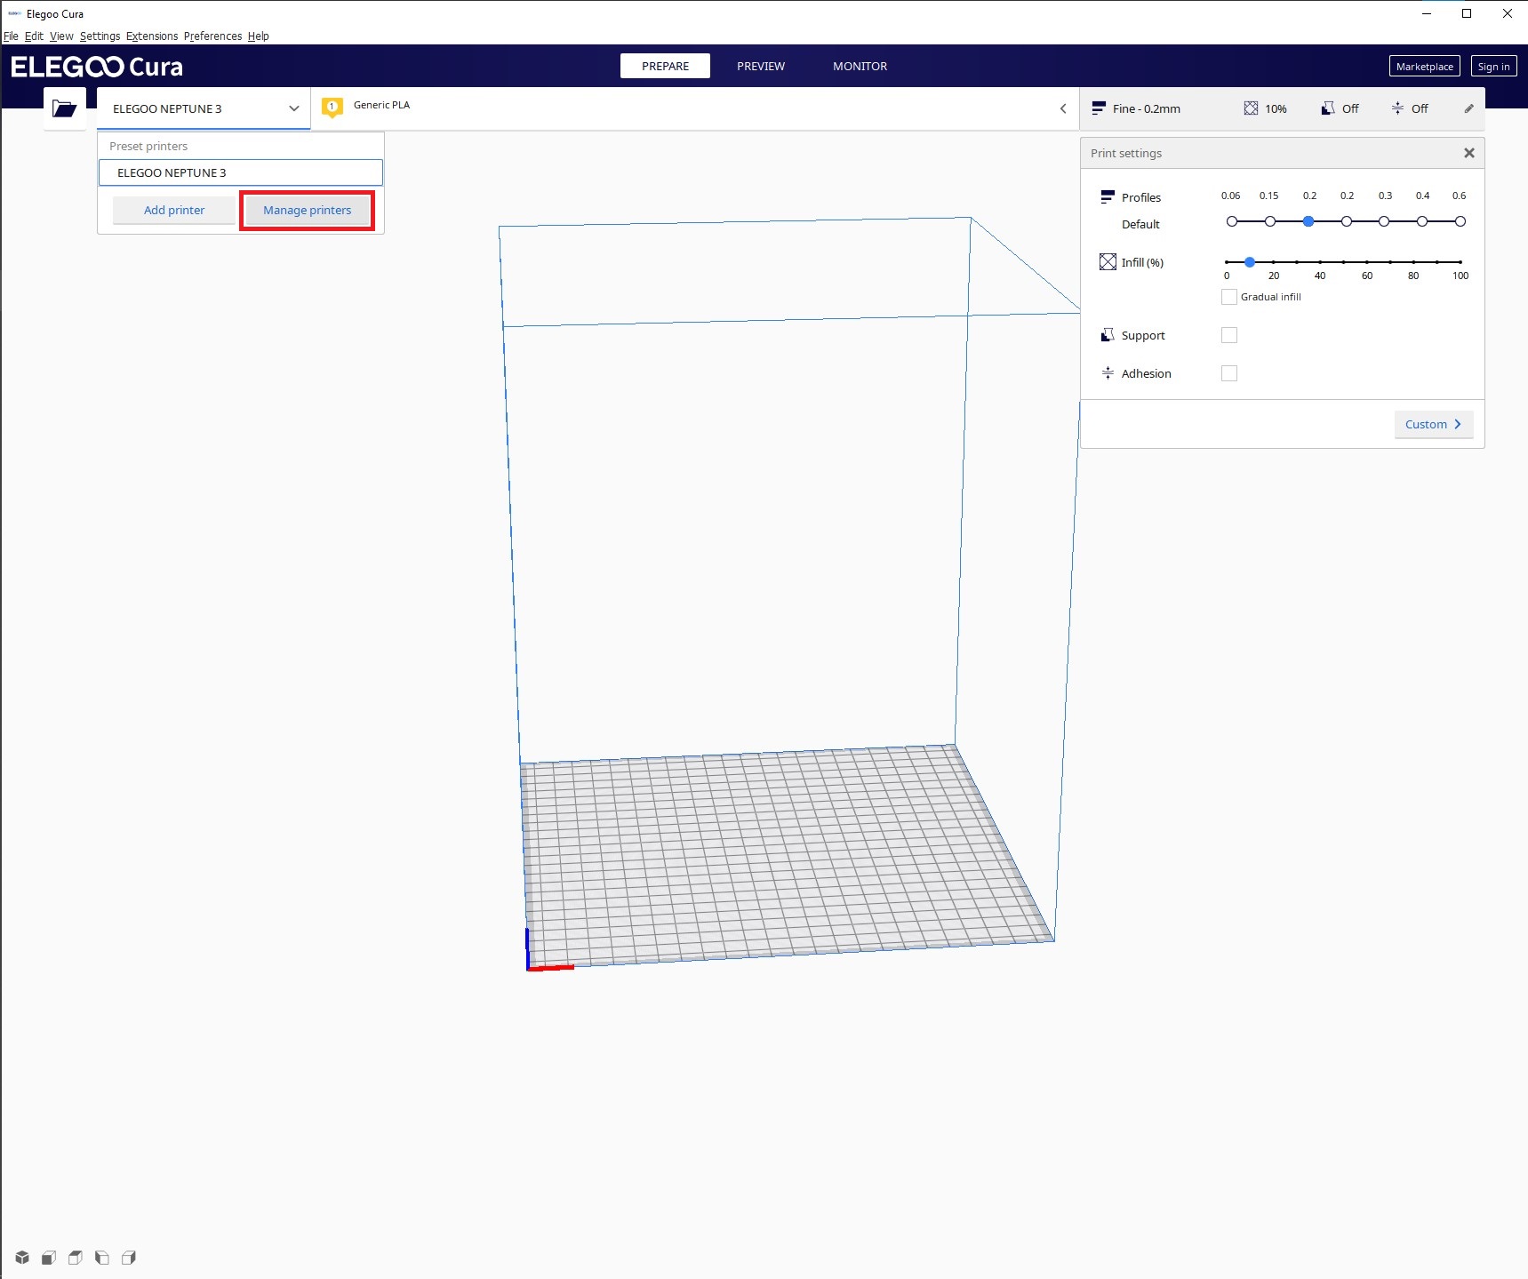The height and width of the screenshot is (1279, 1528).
Task: Open Generic PLA material selector
Action: (693, 108)
